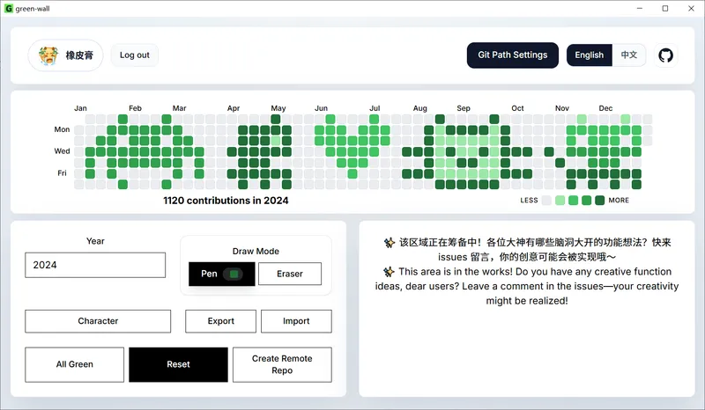Image resolution: width=705 pixels, height=410 pixels.
Task: Click the crying-face user avatar
Action: [48, 55]
